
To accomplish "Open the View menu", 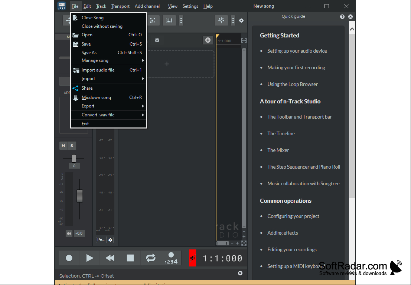I will pyautogui.click(x=173, y=6).
